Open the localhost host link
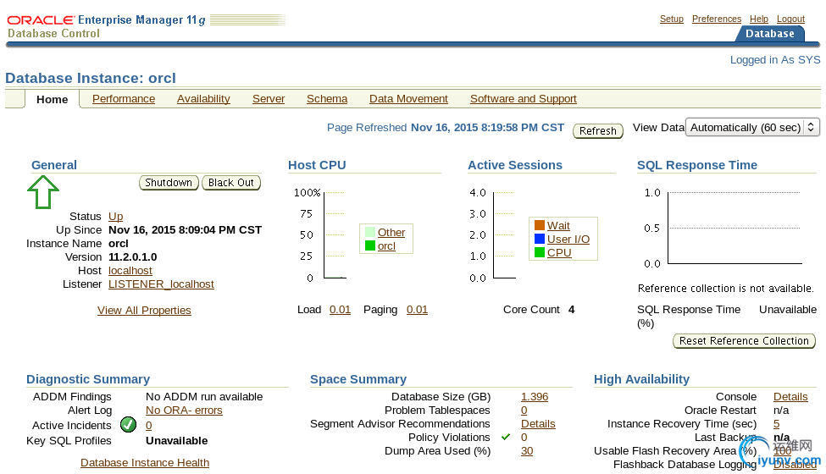This screenshot has height=474, width=826. (x=130, y=270)
